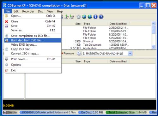Click the Remove button
This screenshot has width=158, height=116.
coord(68,53)
